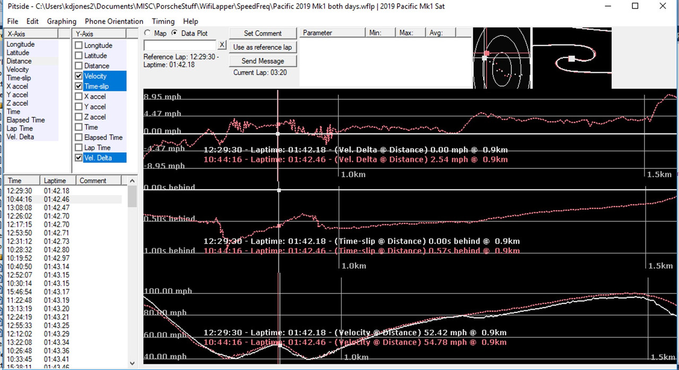The image size is (679, 370).
Task: Uncheck the Time-slip Y-Axis checkbox
Action: (x=79, y=86)
